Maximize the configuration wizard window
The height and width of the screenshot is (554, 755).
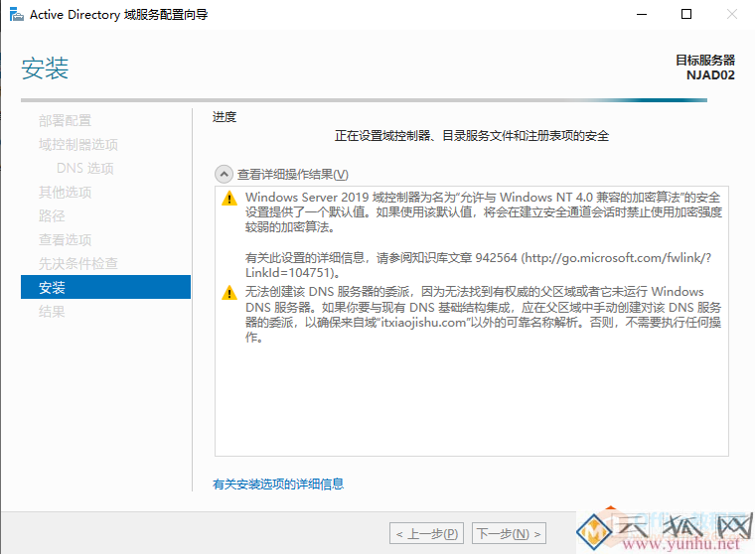[x=686, y=15]
